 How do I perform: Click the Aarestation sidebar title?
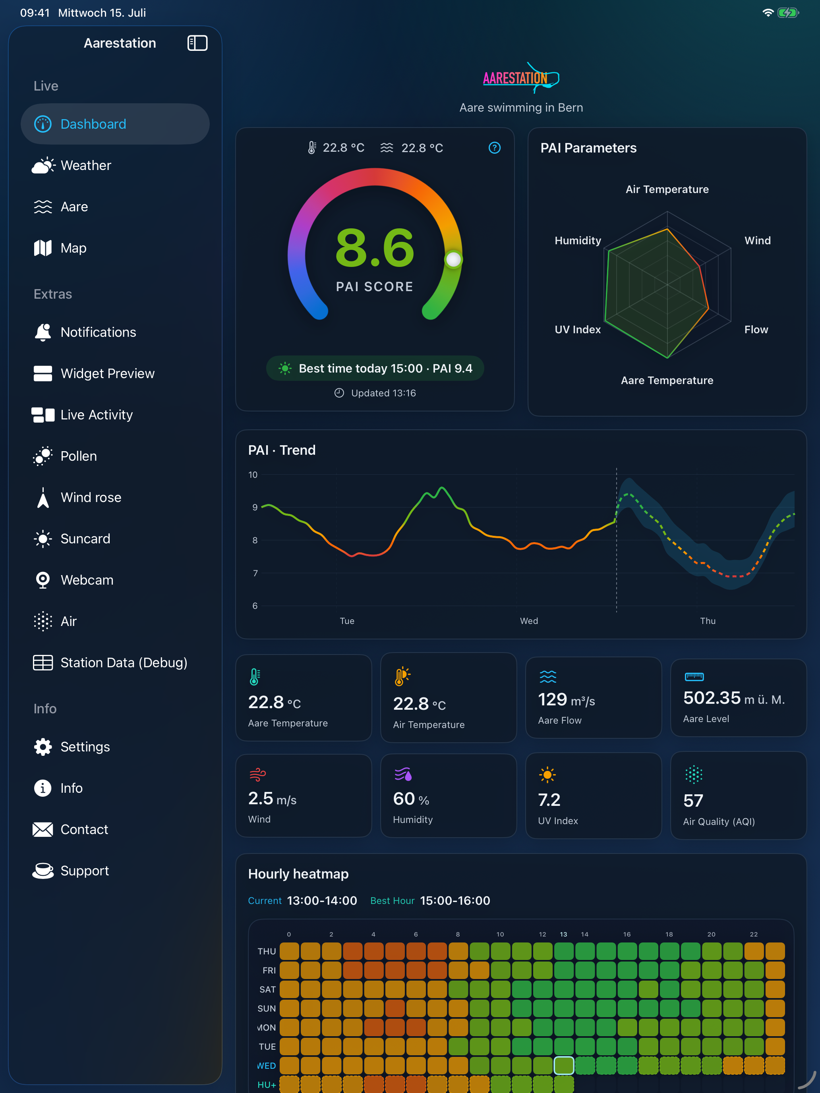120,43
